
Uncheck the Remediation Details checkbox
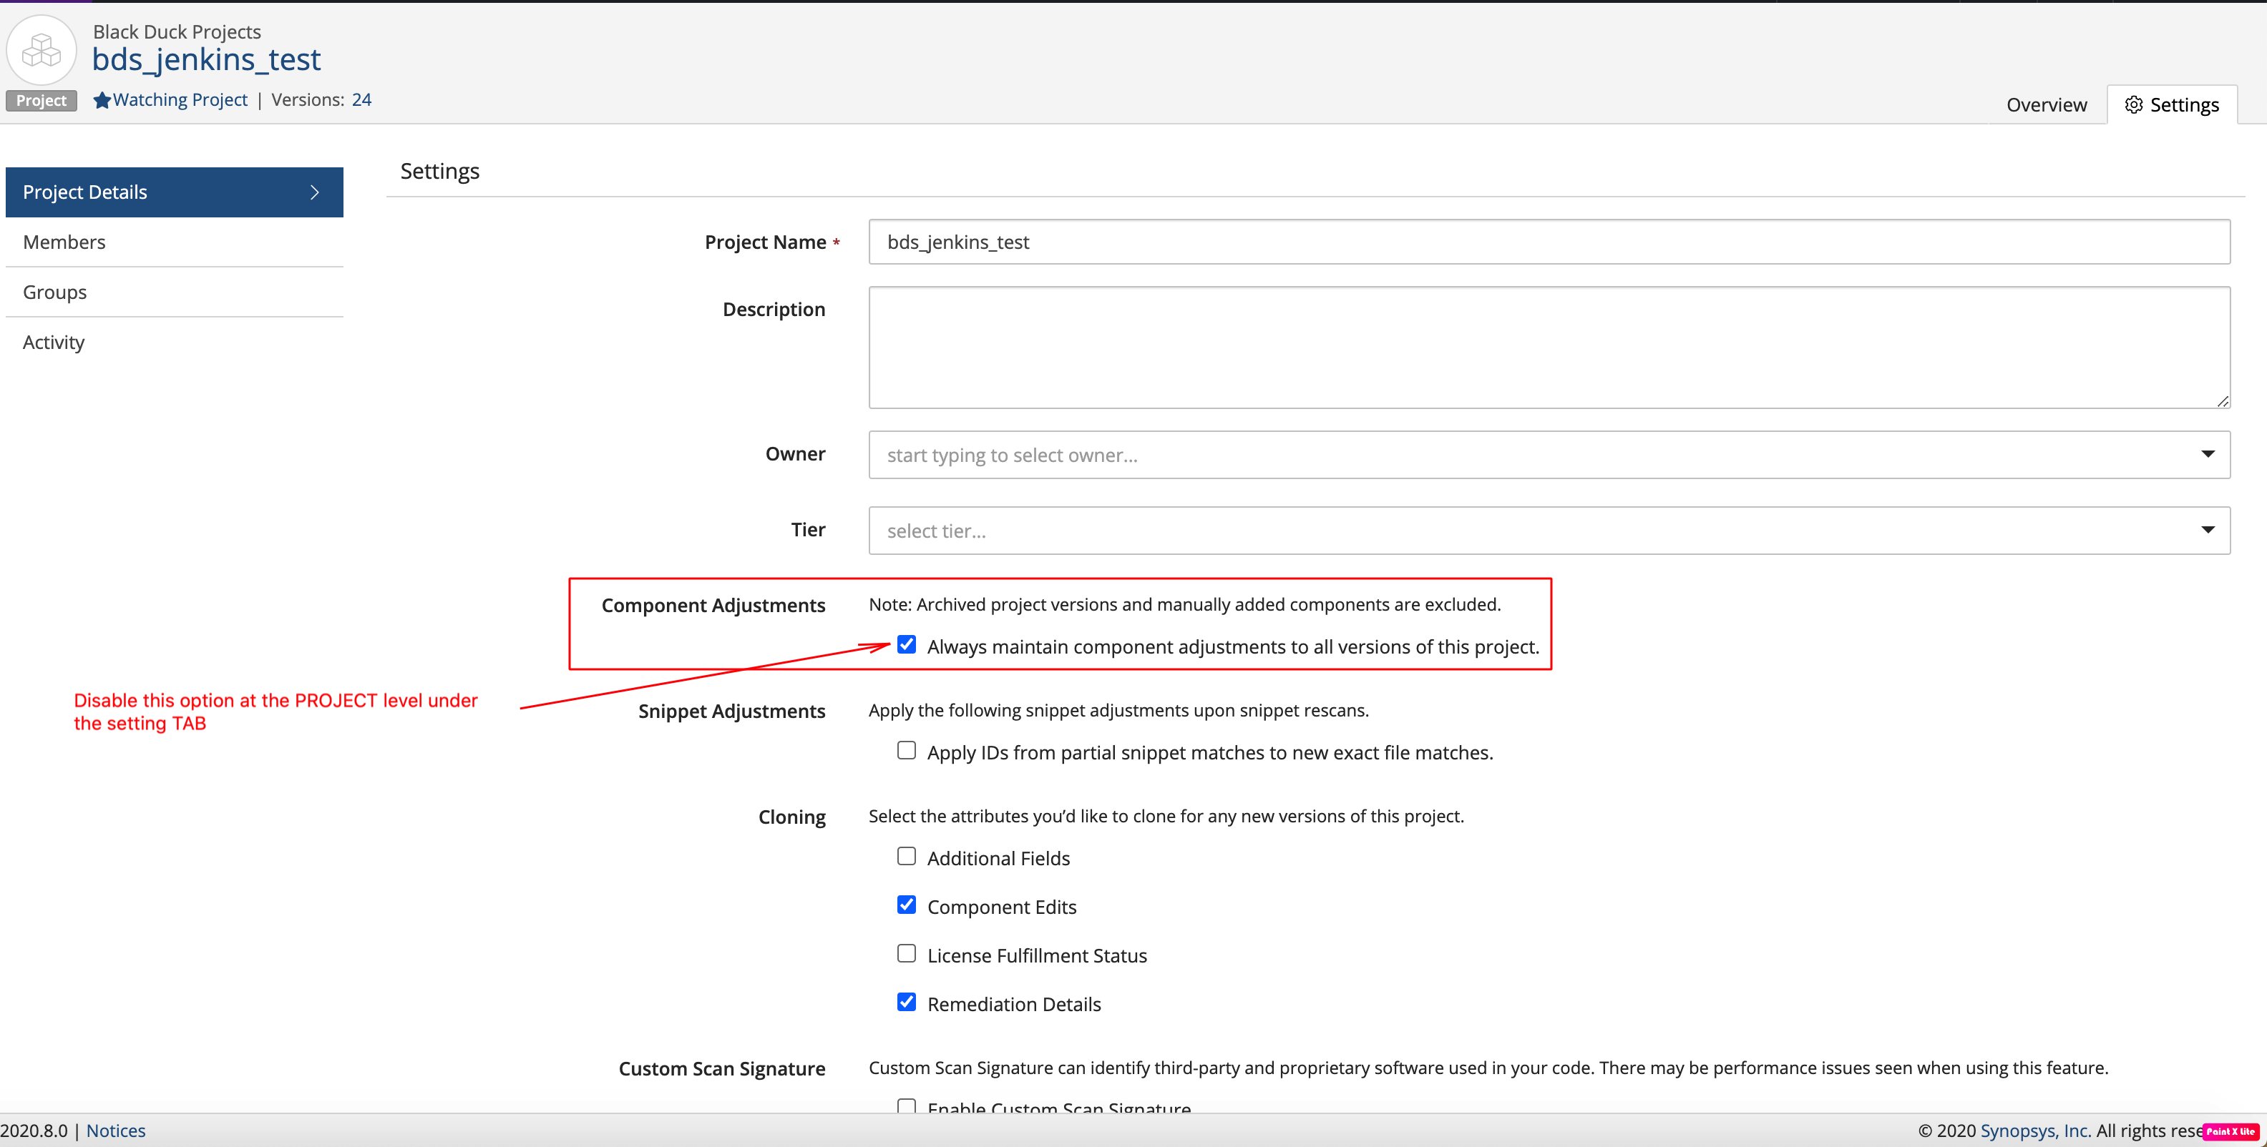[x=907, y=1002]
